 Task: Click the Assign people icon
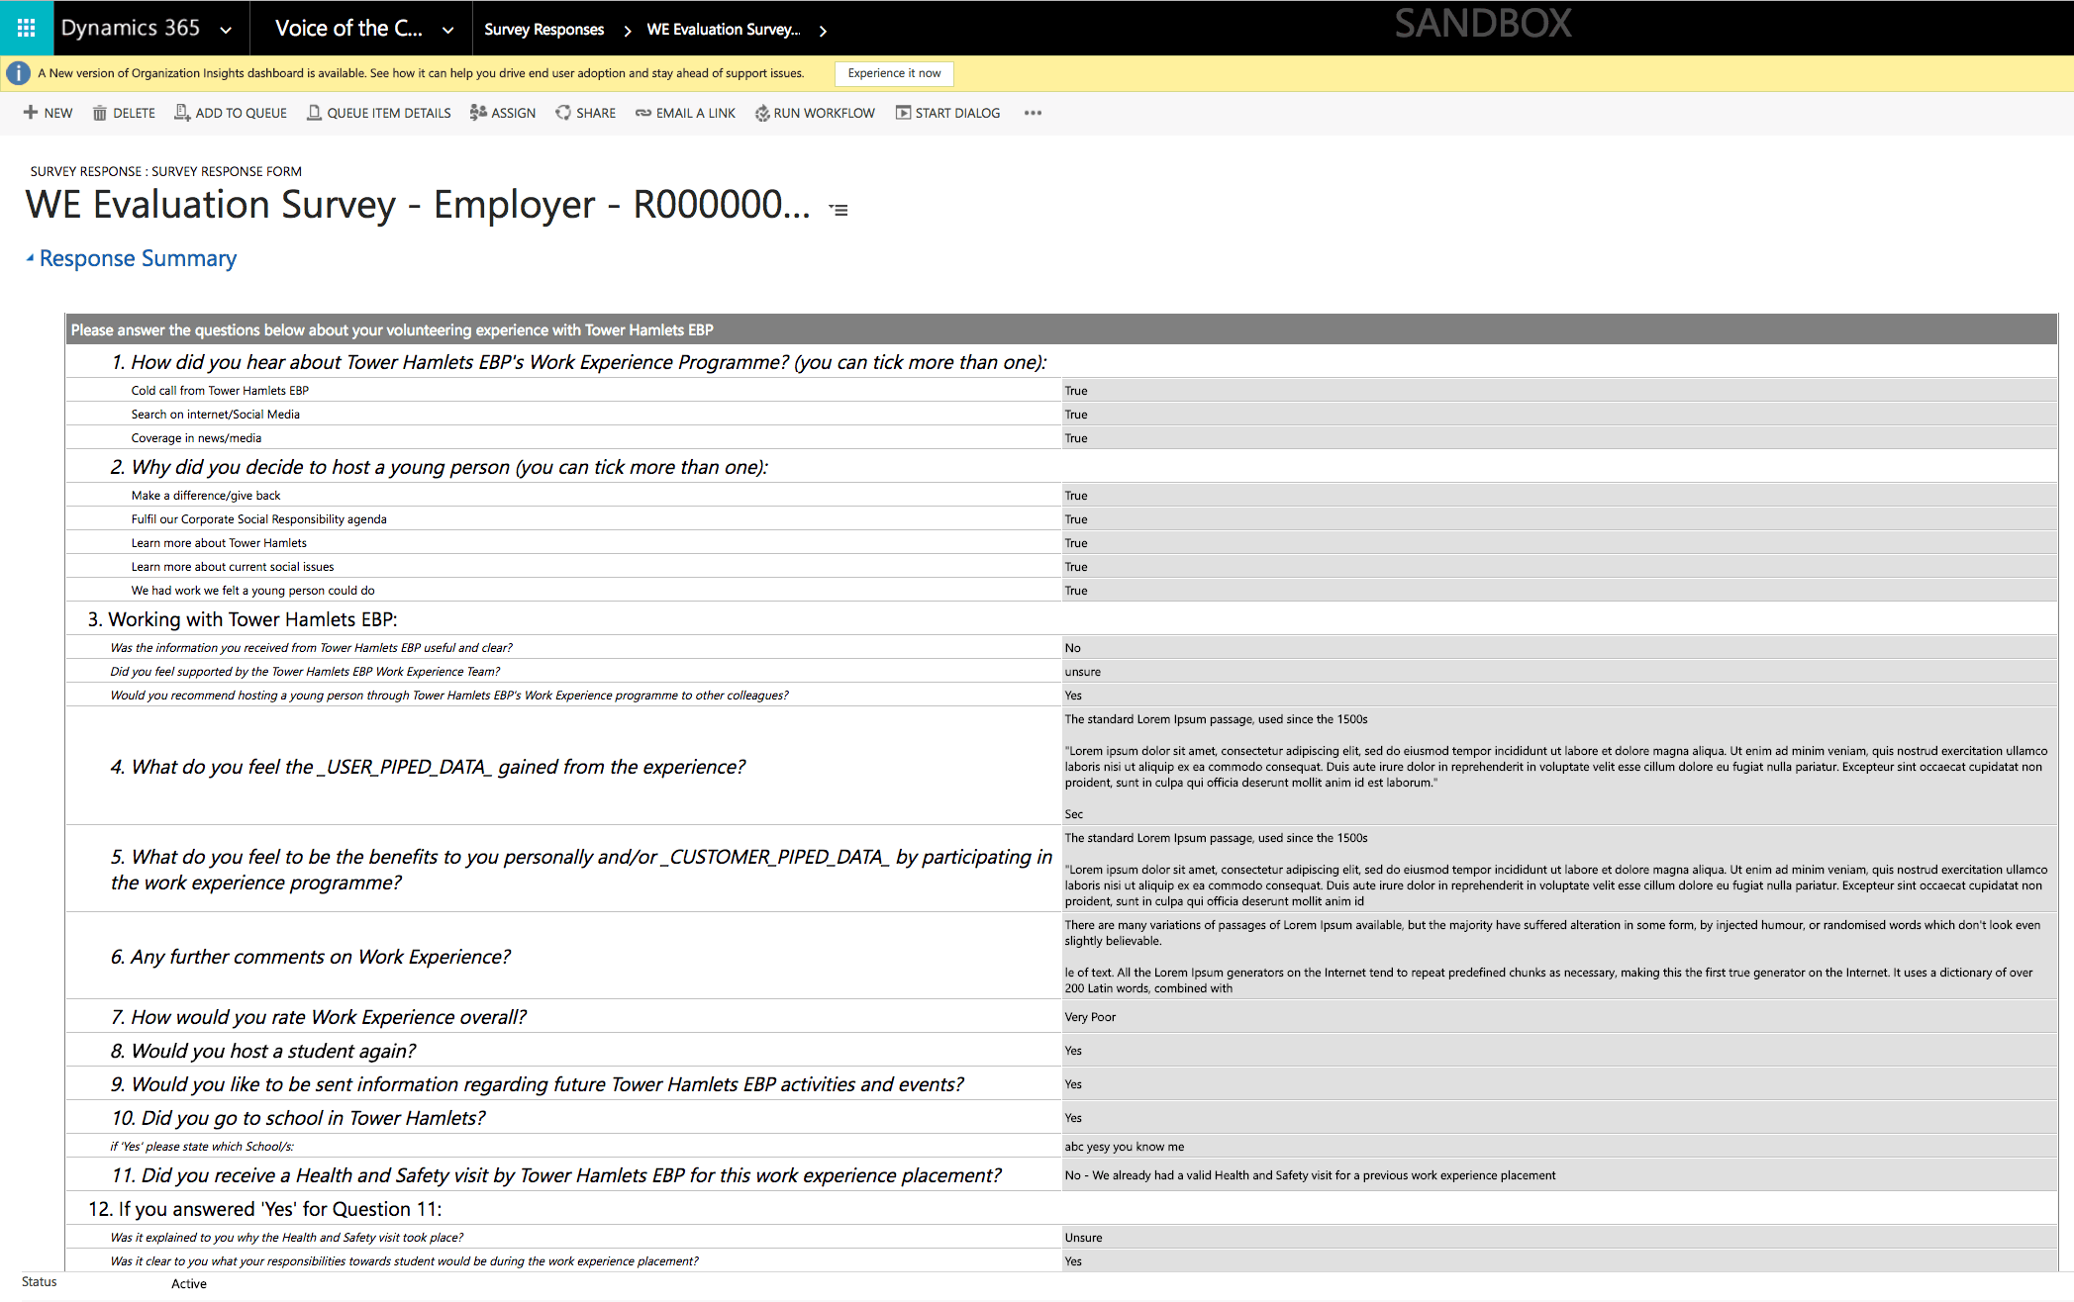pos(478,113)
